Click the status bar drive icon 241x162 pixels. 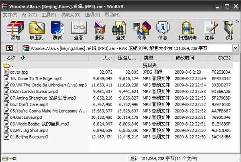[x=5, y=158]
